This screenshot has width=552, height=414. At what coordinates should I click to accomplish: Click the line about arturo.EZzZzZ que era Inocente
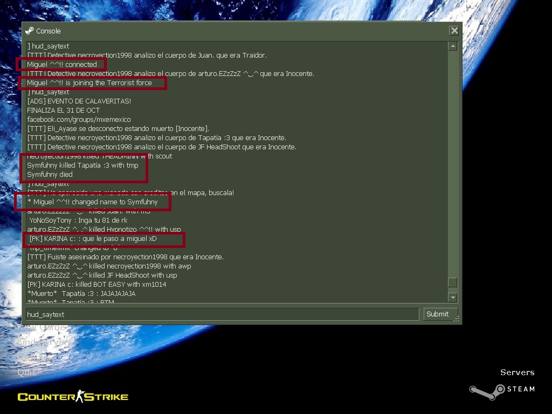[171, 73]
